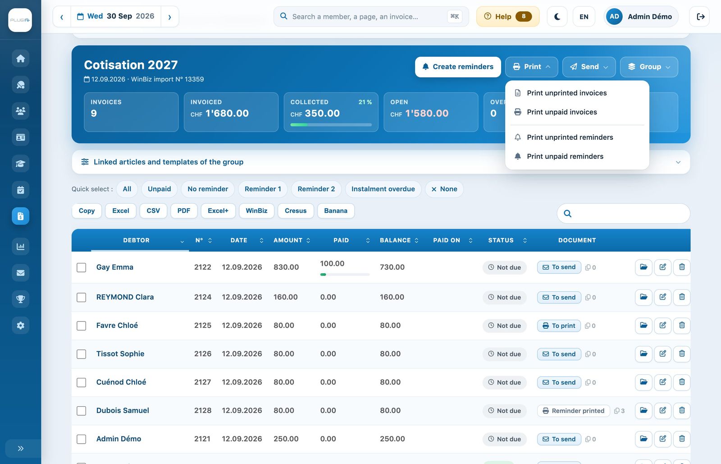Check the Gay Emma row checkbox

pyautogui.click(x=82, y=267)
